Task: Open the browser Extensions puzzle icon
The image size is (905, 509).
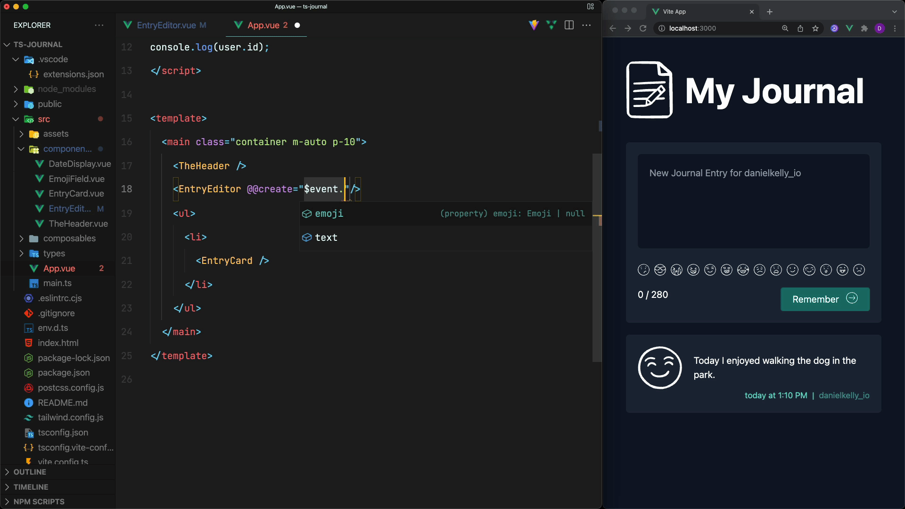Action: 864,28
